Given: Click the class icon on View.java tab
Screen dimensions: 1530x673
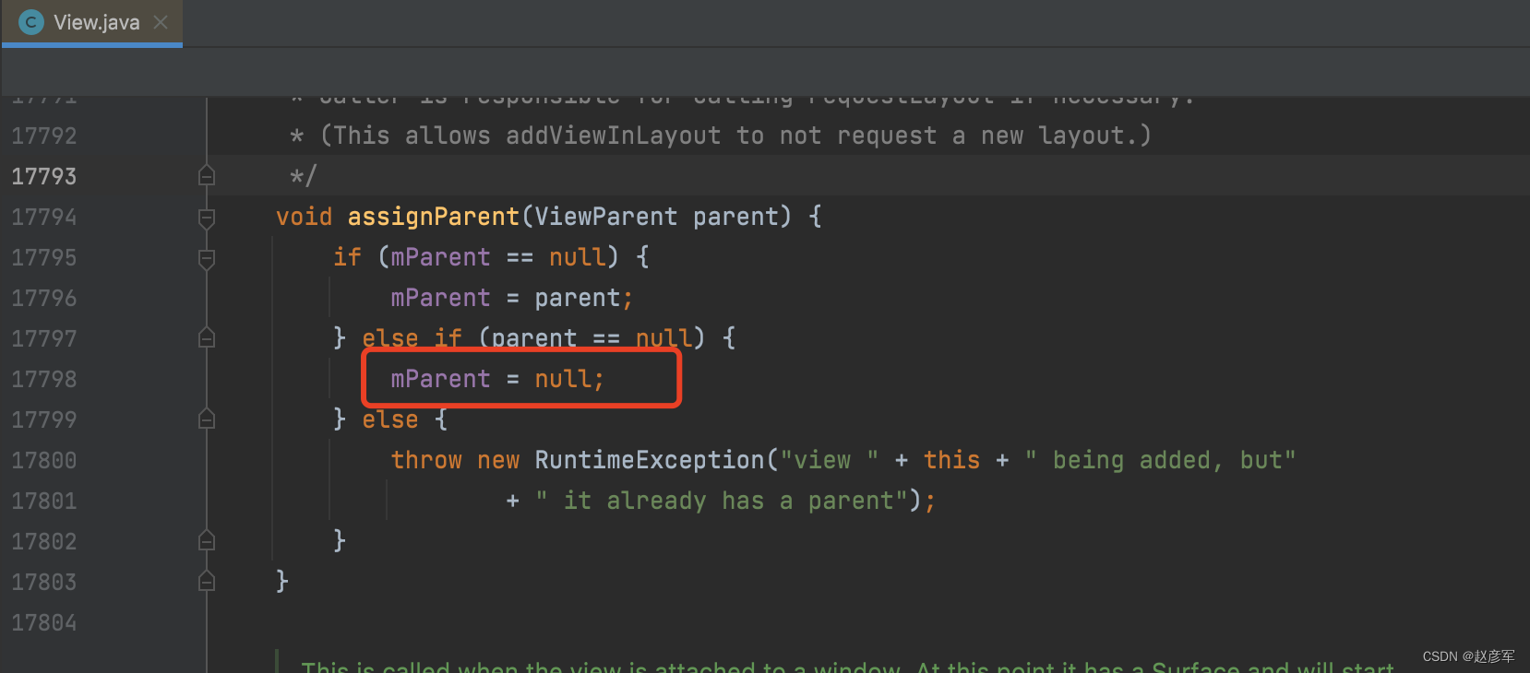Looking at the screenshot, I should tap(31, 22).
